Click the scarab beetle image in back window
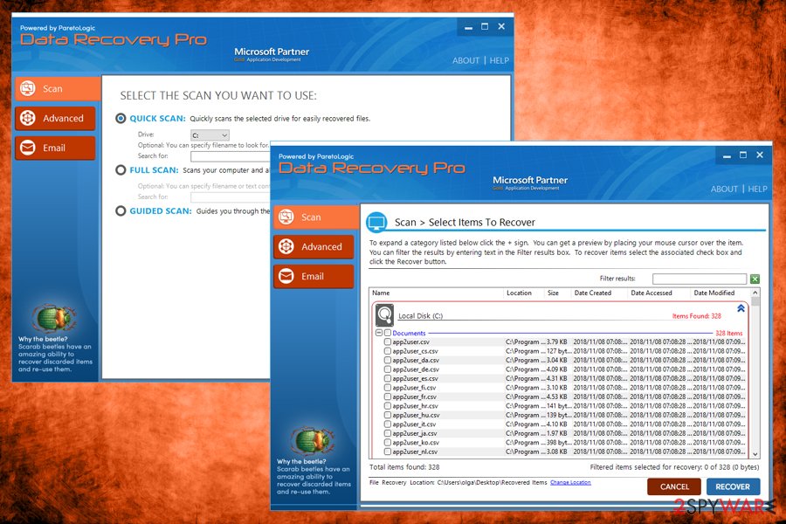Screen dimensions: 786x524 (54, 317)
